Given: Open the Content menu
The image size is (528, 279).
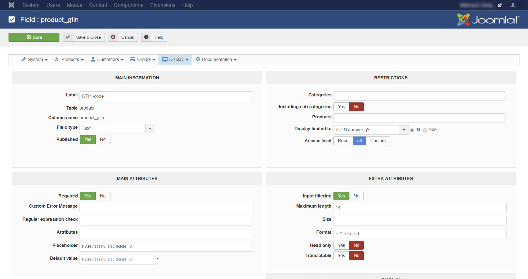Looking at the screenshot, I should pos(98,5).
